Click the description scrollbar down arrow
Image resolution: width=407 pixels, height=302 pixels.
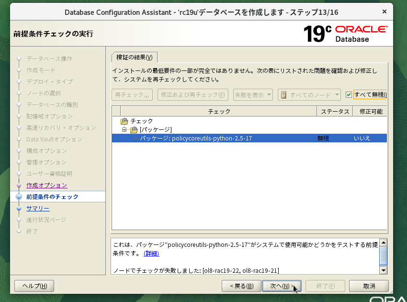click(x=384, y=270)
